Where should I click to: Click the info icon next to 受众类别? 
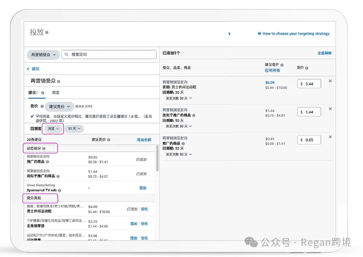pyautogui.click(x=44, y=199)
